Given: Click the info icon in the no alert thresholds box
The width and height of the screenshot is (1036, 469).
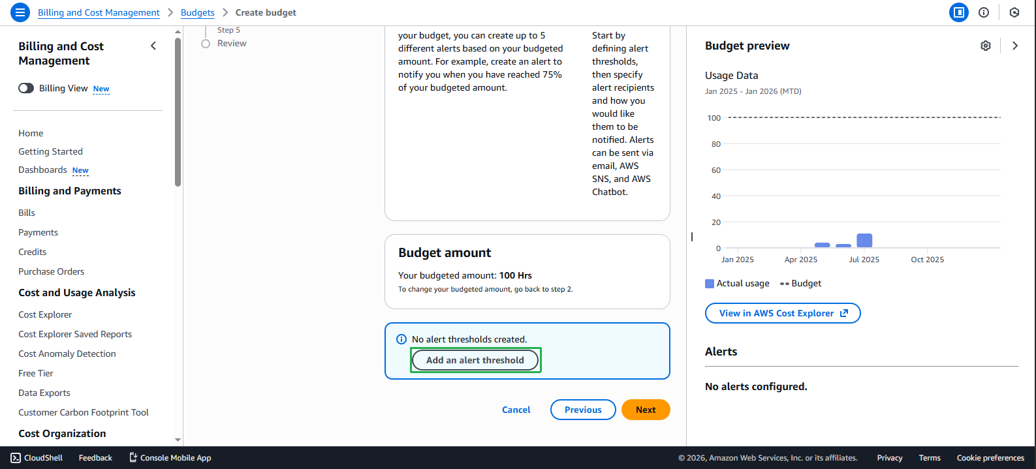Looking at the screenshot, I should click(x=401, y=339).
